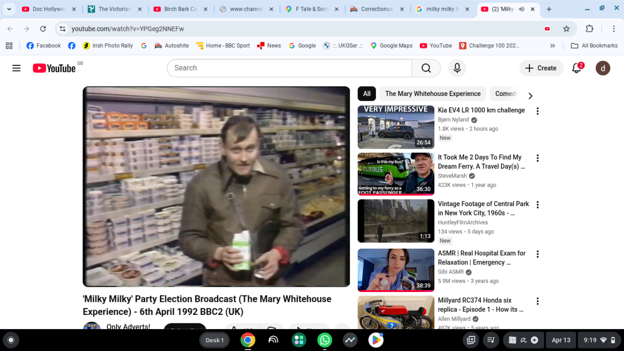Mute the tab via speaker icon on Milky tab

coord(521,9)
